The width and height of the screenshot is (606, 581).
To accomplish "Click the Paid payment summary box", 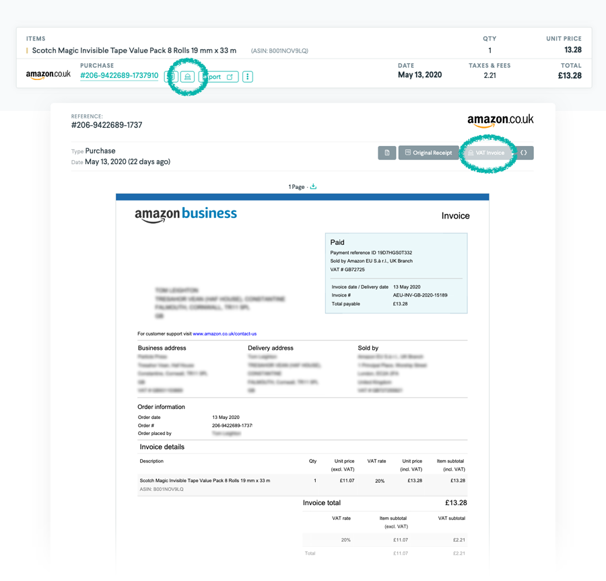I will tap(396, 273).
